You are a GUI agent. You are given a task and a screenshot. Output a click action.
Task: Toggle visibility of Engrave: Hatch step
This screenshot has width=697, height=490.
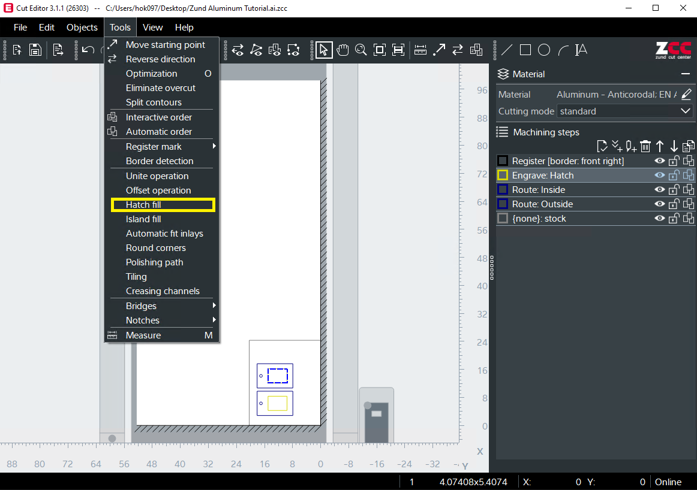pos(660,176)
